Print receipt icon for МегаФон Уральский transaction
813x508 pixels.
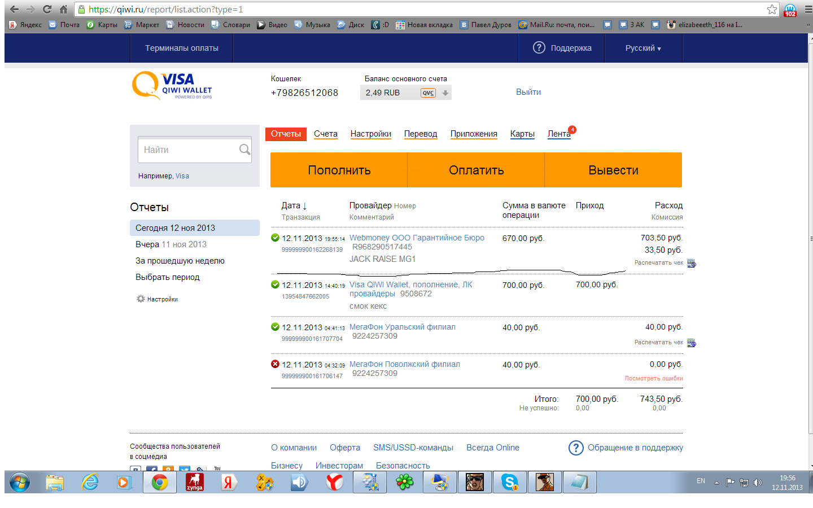coord(692,343)
